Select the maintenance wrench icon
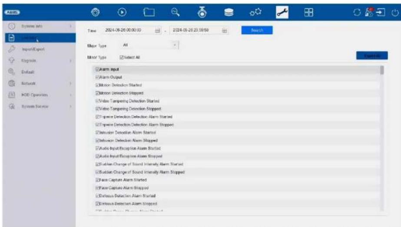Screen dimensions: 401x227 coord(282,12)
